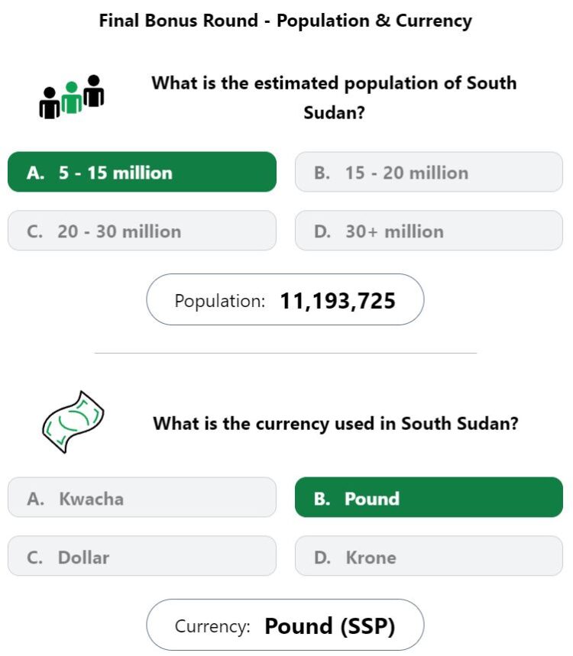Select answer B. 15 - 20 million
This screenshot has width=573, height=656.
pyautogui.click(x=429, y=172)
